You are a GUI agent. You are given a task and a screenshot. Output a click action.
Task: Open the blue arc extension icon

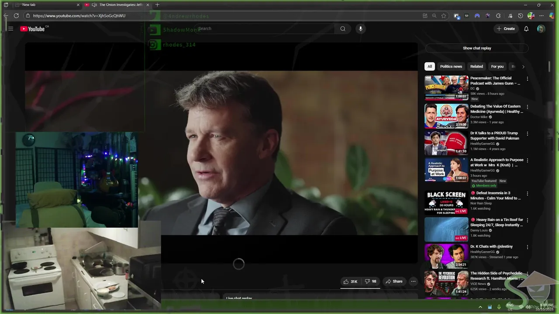pos(477,16)
